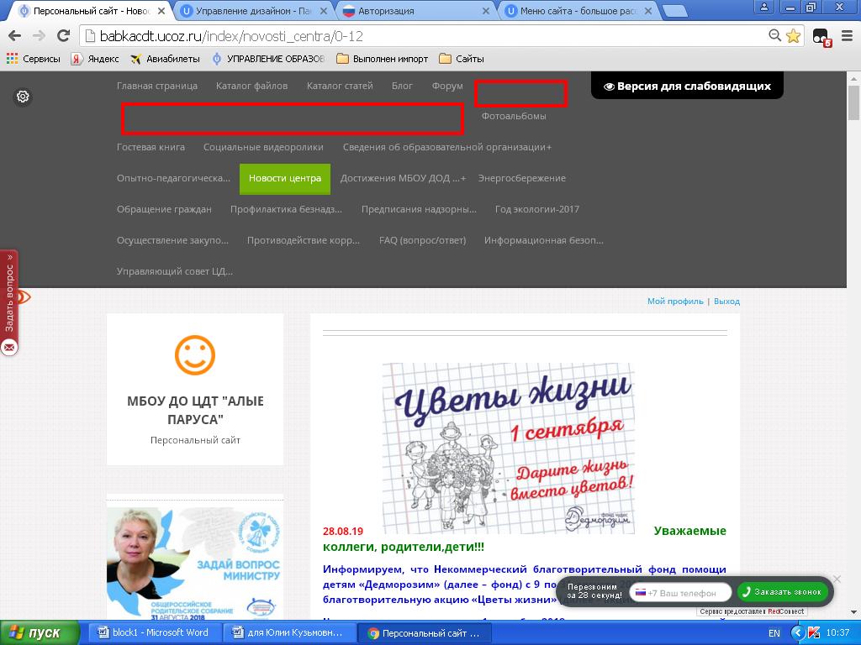Open the site settings gear icon
This screenshot has height=645, width=861.
[23, 97]
